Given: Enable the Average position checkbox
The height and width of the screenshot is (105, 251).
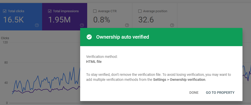Looking at the screenshot, I should 140,11.
